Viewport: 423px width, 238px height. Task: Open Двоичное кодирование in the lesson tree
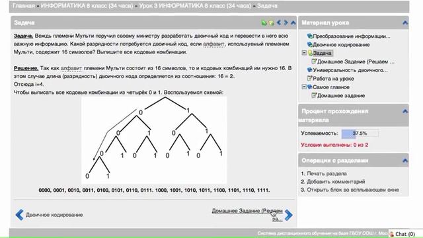click(341, 45)
